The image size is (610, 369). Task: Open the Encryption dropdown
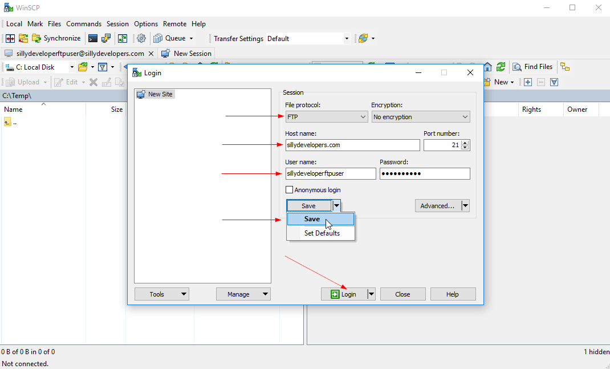click(x=421, y=117)
